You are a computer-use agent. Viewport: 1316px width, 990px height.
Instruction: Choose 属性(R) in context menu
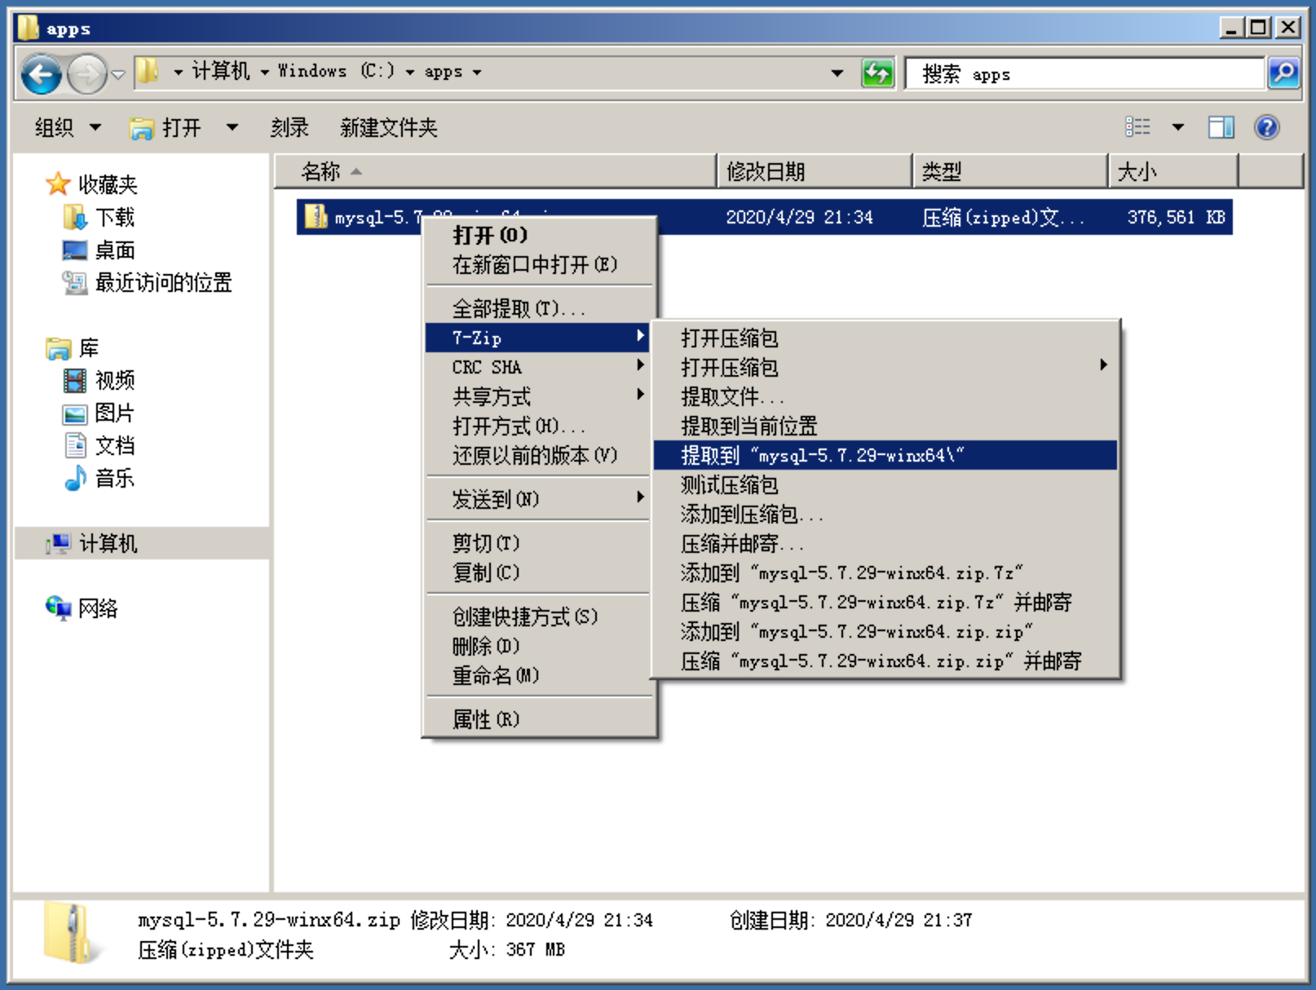coord(539,719)
